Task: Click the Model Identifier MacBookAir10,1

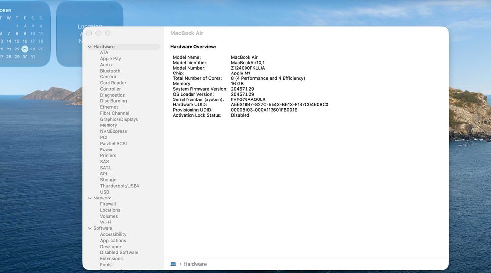Action: (x=247, y=63)
